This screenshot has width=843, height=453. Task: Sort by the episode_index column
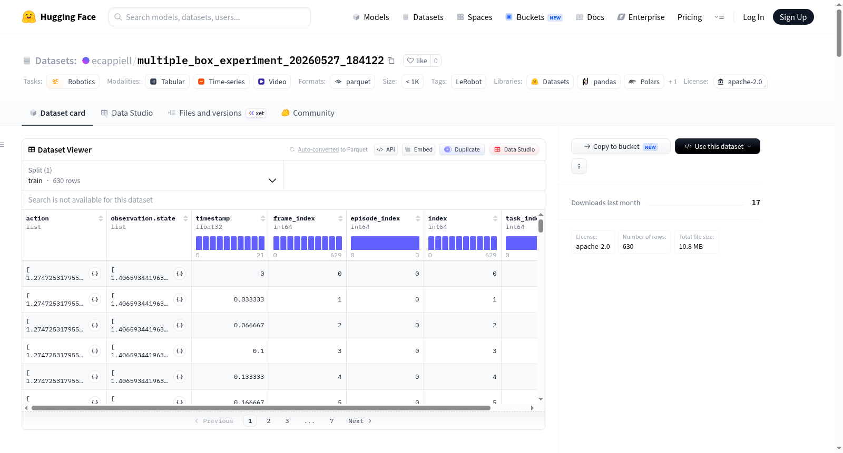[418, 218]
